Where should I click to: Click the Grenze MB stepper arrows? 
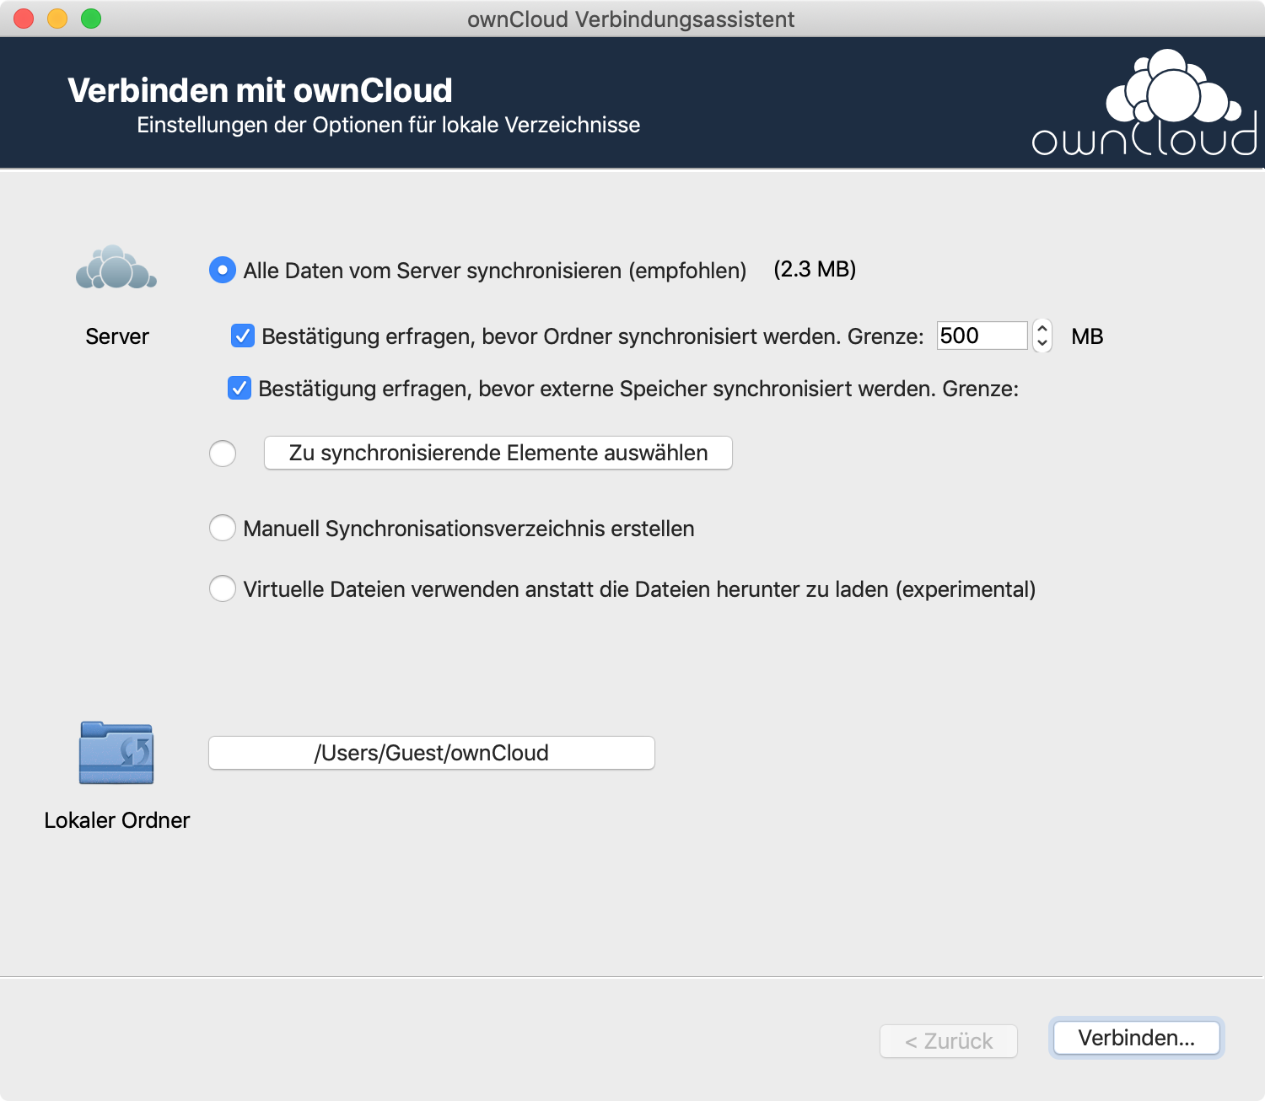click(1042, 336)
